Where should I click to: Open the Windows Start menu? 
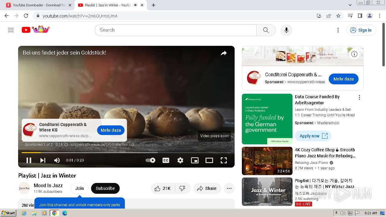[x=8, y=213]
